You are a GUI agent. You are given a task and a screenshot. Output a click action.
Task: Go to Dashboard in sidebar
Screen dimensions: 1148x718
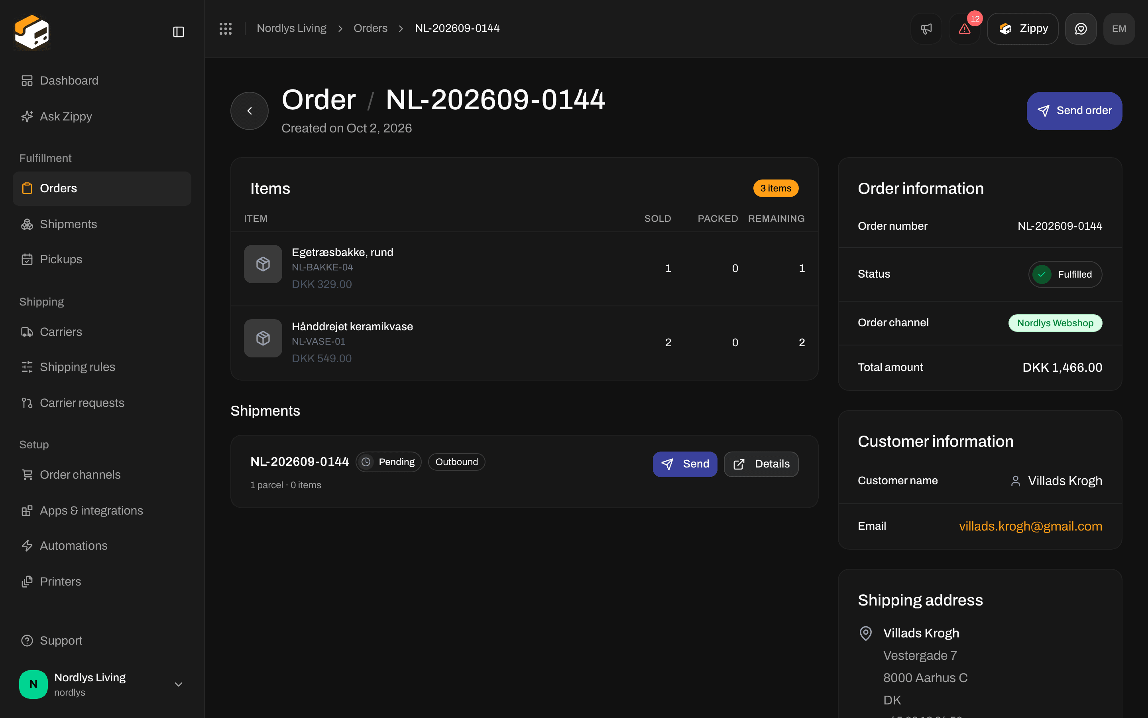(x=102, y=81)
